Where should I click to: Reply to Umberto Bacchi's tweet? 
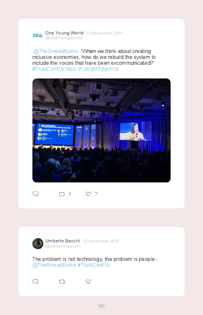[36, 282]
